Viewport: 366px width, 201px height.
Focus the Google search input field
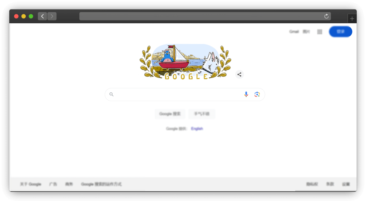coord(177,95)
